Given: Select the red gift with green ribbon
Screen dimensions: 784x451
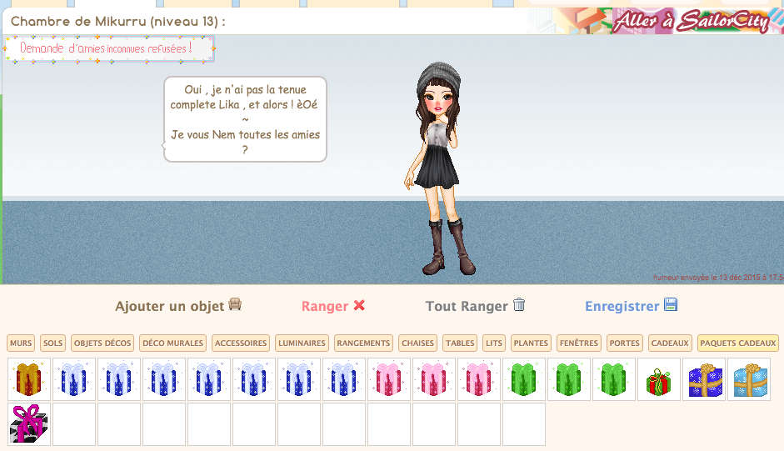Looking at the screenshot, I should tap(659, 379).
